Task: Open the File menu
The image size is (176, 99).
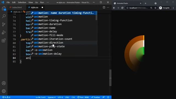Action: [8, 2]
